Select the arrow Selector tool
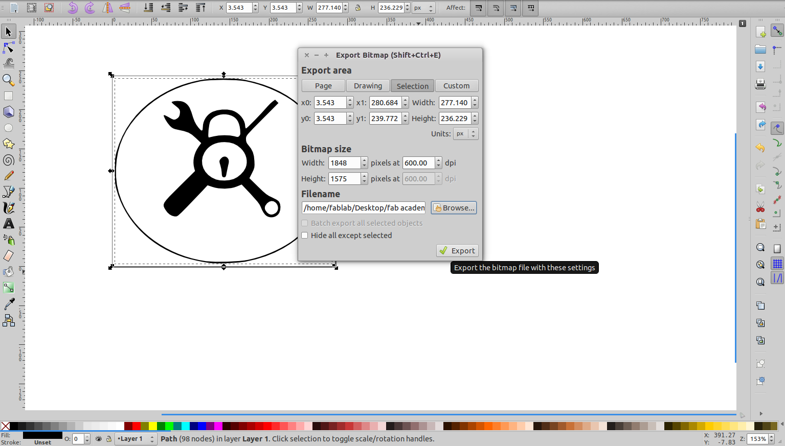This screenshot has height=446, width=785. 8,32
